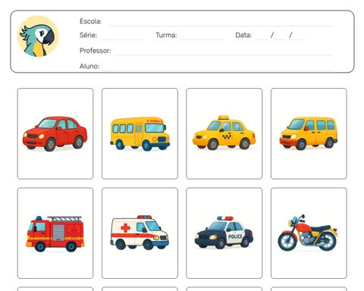Click the "Professor:" label

coord(96,51)
